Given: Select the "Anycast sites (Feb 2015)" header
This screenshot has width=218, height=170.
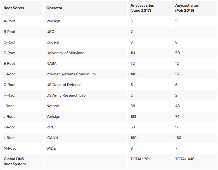Looking at the screenshot, I should coord(186,8).
